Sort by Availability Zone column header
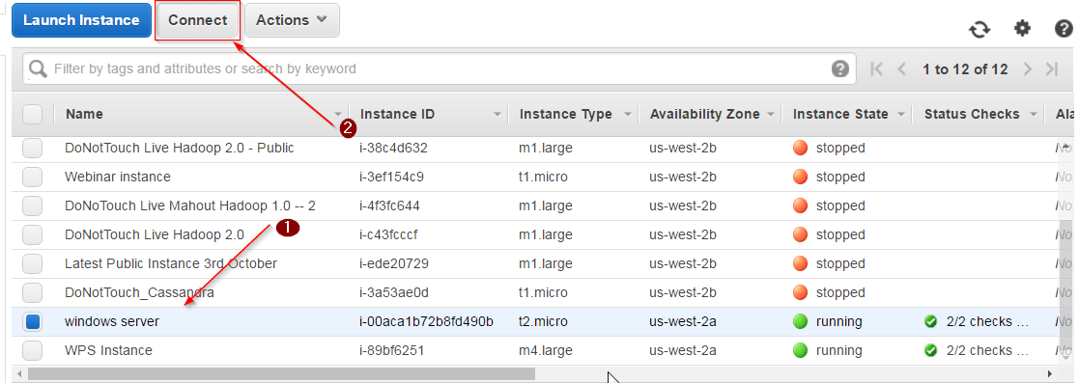 pos(704,114)
